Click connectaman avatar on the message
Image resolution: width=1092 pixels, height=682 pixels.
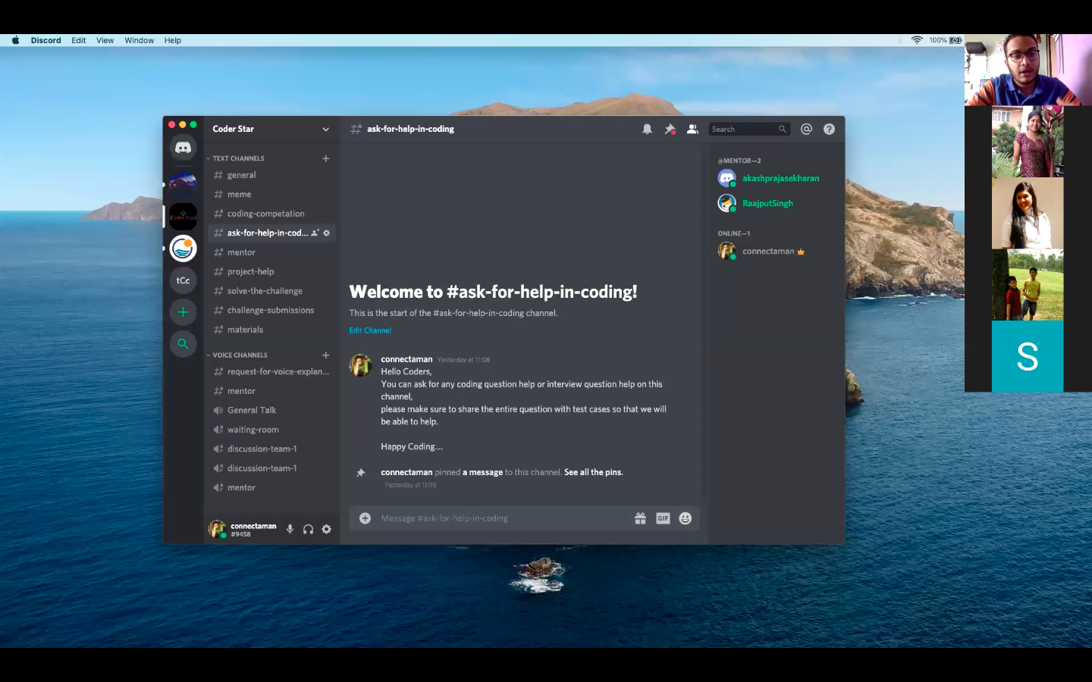(x=360, y=365)
